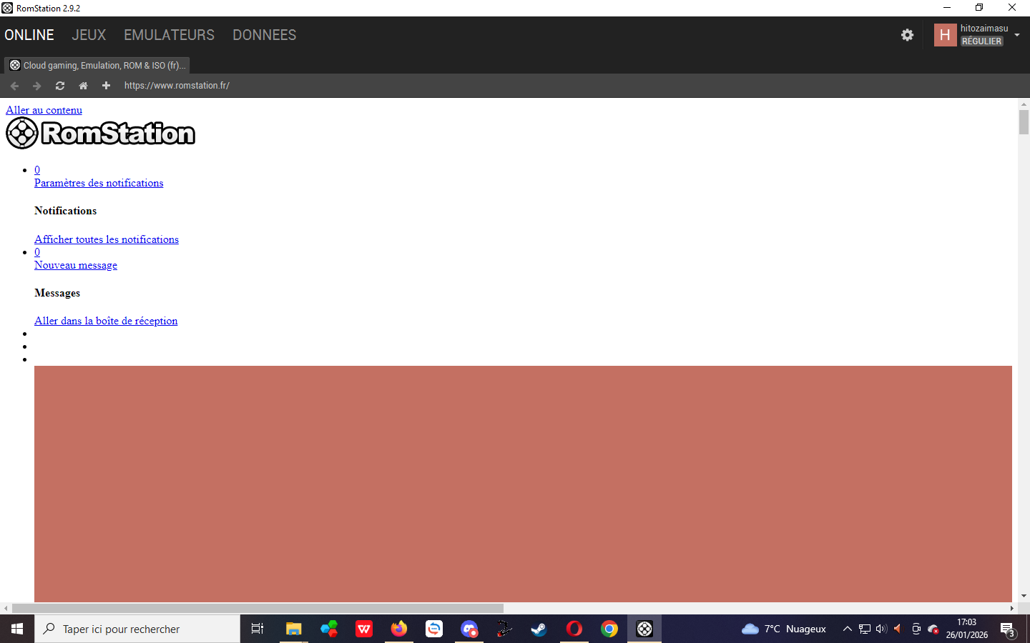
Task: Click the browser forward arrow icon
Action: tap(37, 86)
